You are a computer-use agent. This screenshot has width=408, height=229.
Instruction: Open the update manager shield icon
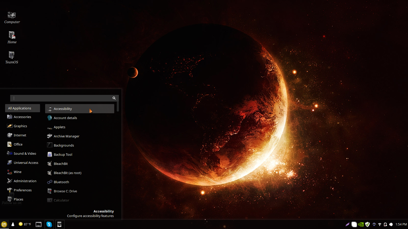pyautogui.click(x=367, y=224)
